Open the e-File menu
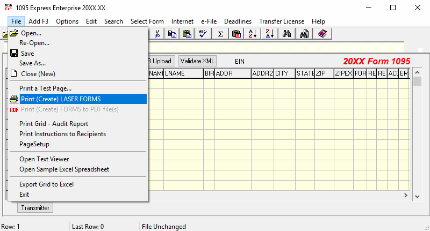 click(x=210, y=21)
